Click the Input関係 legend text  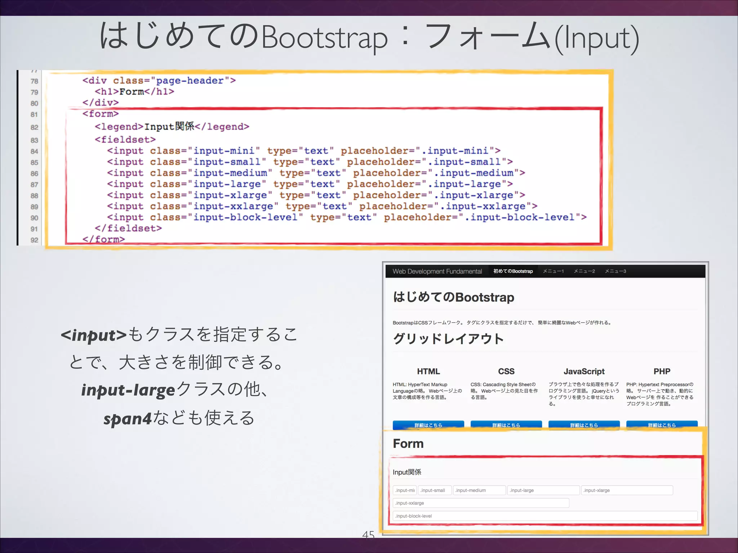407,472
